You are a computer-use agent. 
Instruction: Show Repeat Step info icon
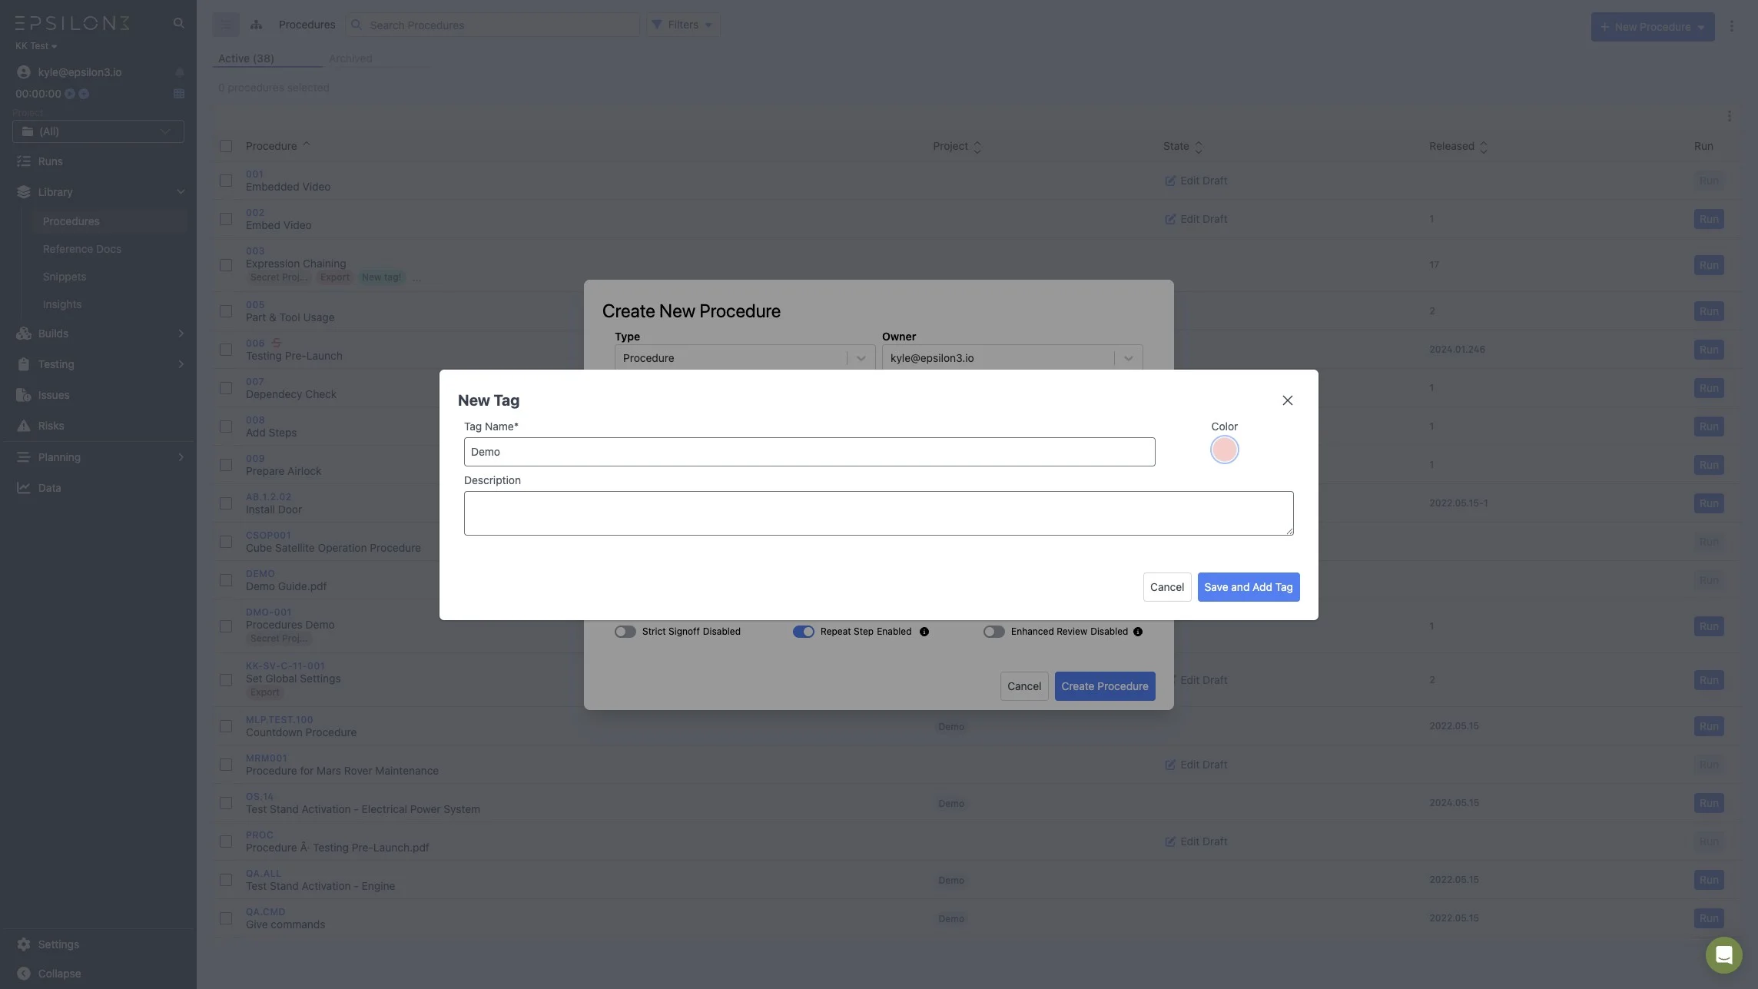click(x=924, y=632)
